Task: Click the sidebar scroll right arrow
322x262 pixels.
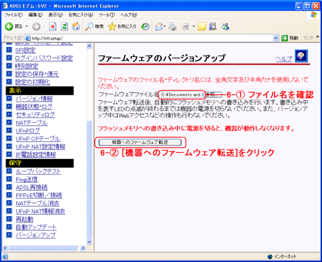Action: pyautogui.click(x=83, y=248)
